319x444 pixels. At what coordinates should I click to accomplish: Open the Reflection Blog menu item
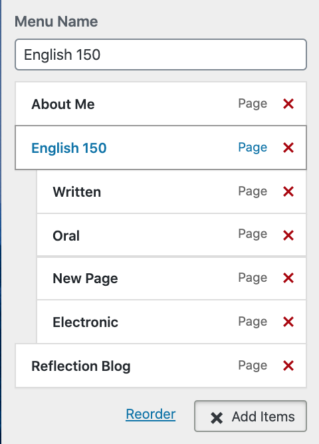[x=161, y=366]
